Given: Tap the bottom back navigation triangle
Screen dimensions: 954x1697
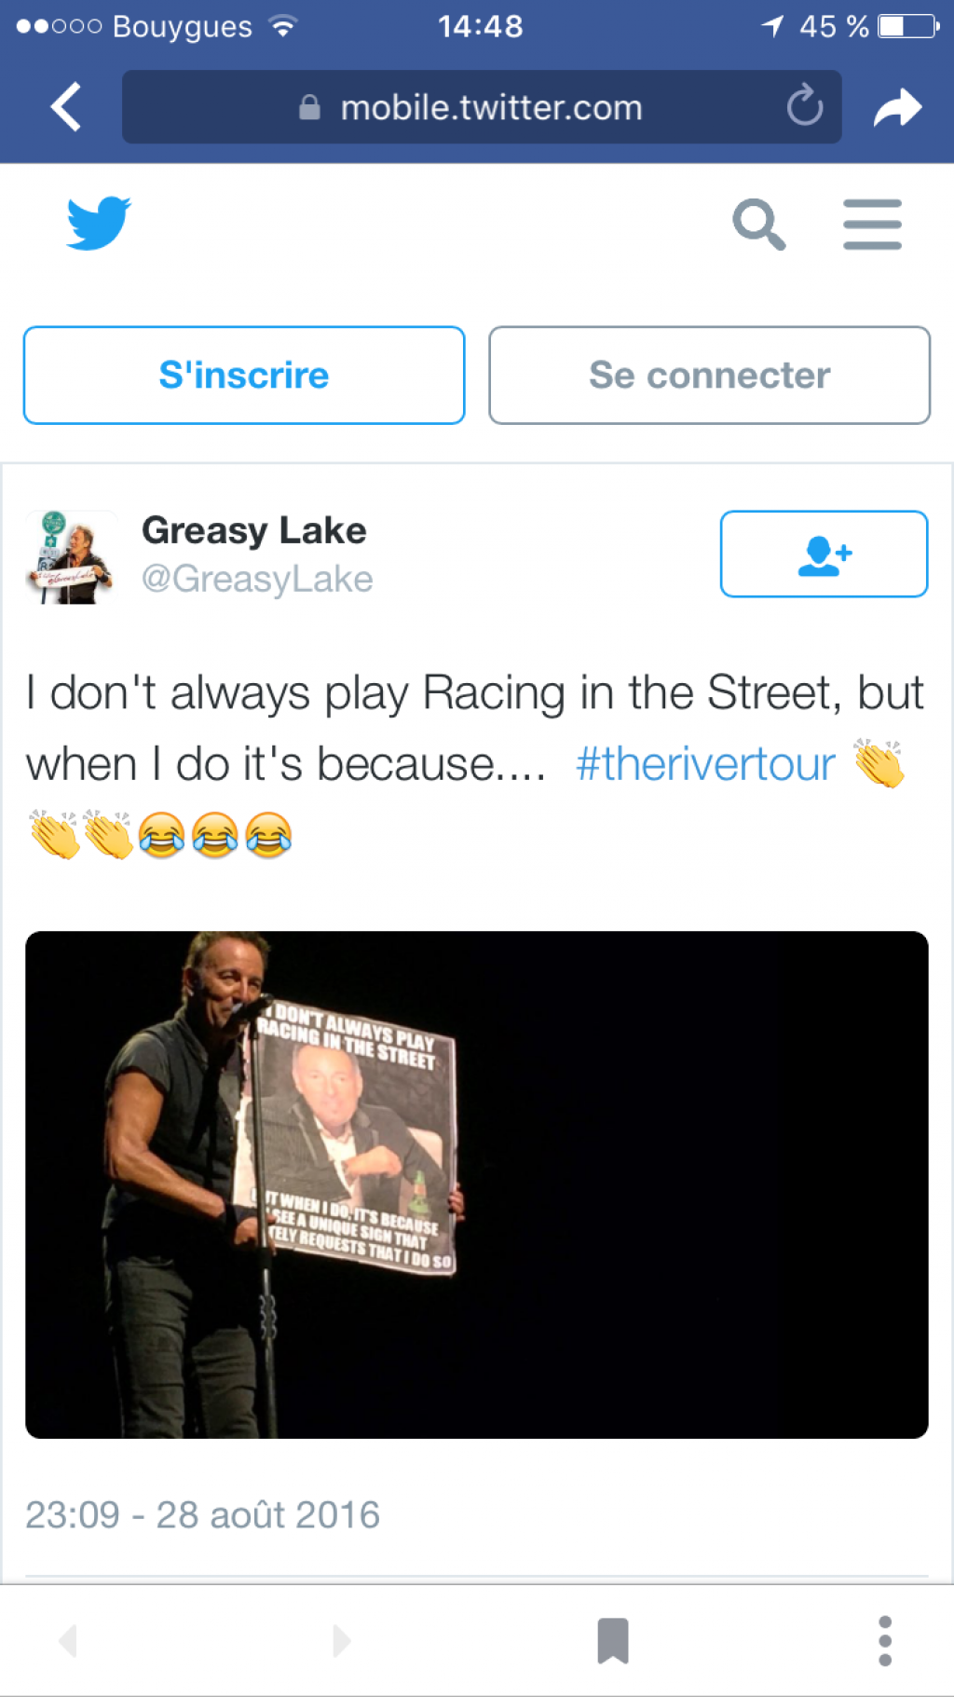Looking at the screenshot, I should tap(67, 1640).
